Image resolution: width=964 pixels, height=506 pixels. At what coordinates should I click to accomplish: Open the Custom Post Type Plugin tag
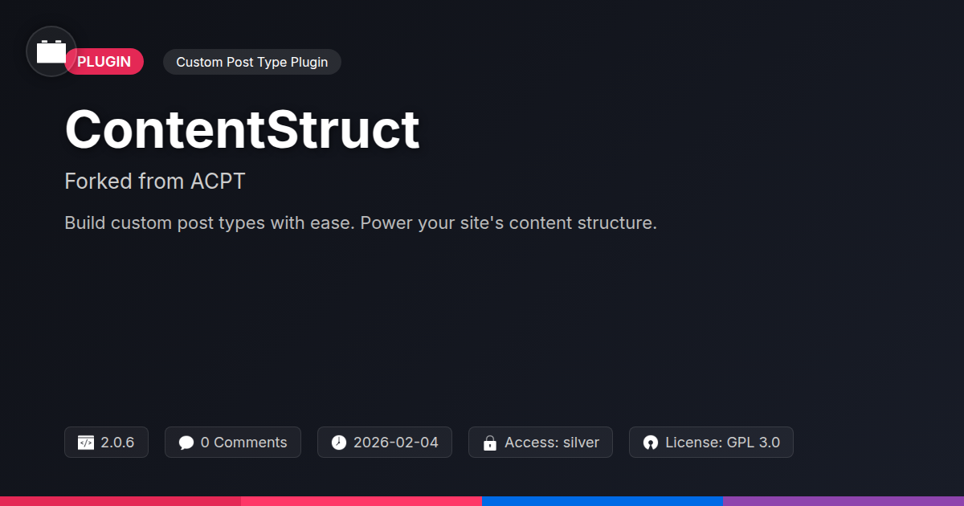pos(251,62)
